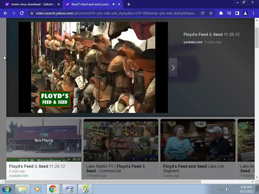This screenshot has height=194, width=259.
Task: Open the media control toolbar icon
Action: (x=229, y=13)
